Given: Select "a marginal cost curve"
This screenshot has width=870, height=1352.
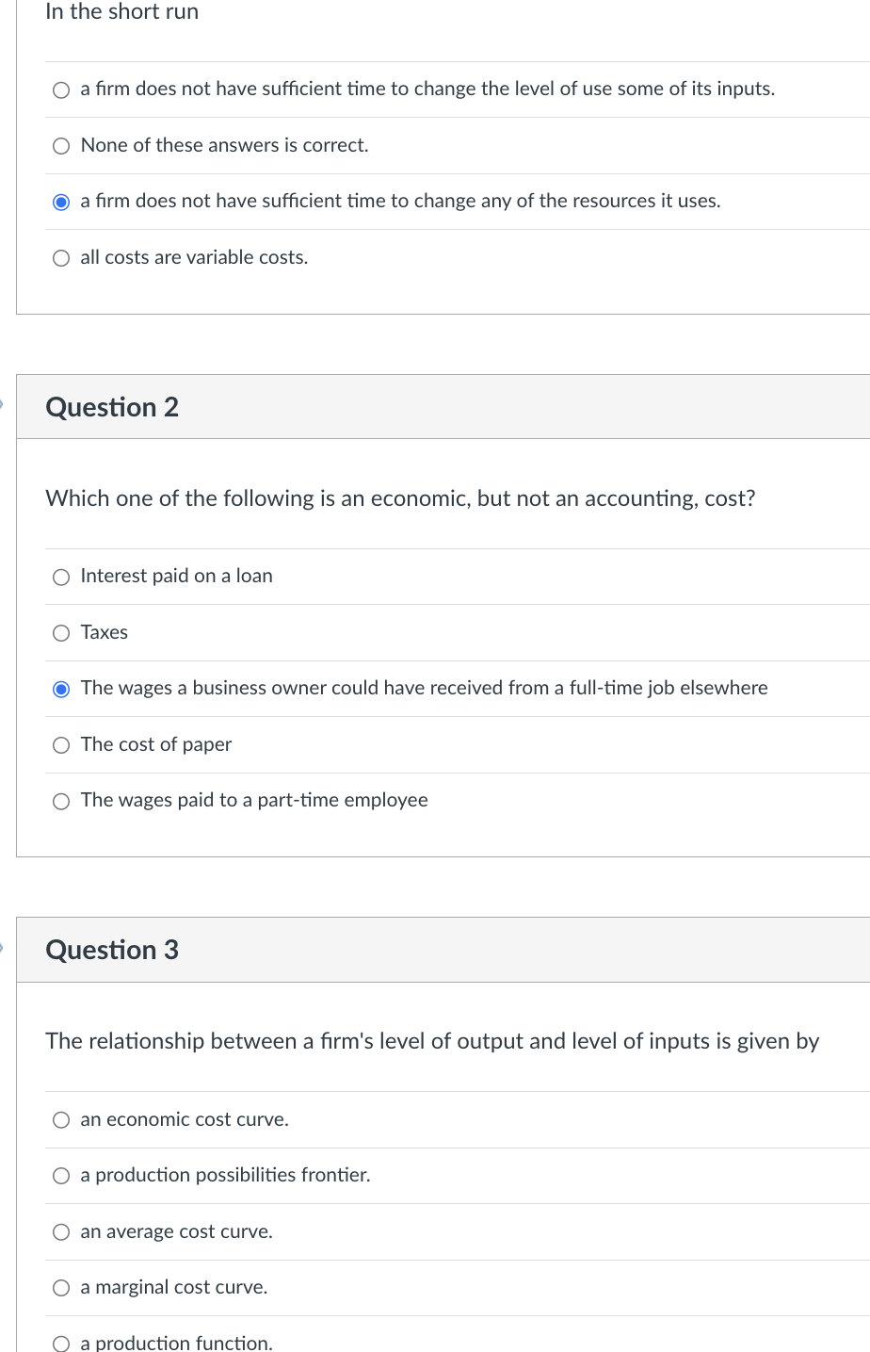Looking at the screenshot, I should (x=60, y=1287).
